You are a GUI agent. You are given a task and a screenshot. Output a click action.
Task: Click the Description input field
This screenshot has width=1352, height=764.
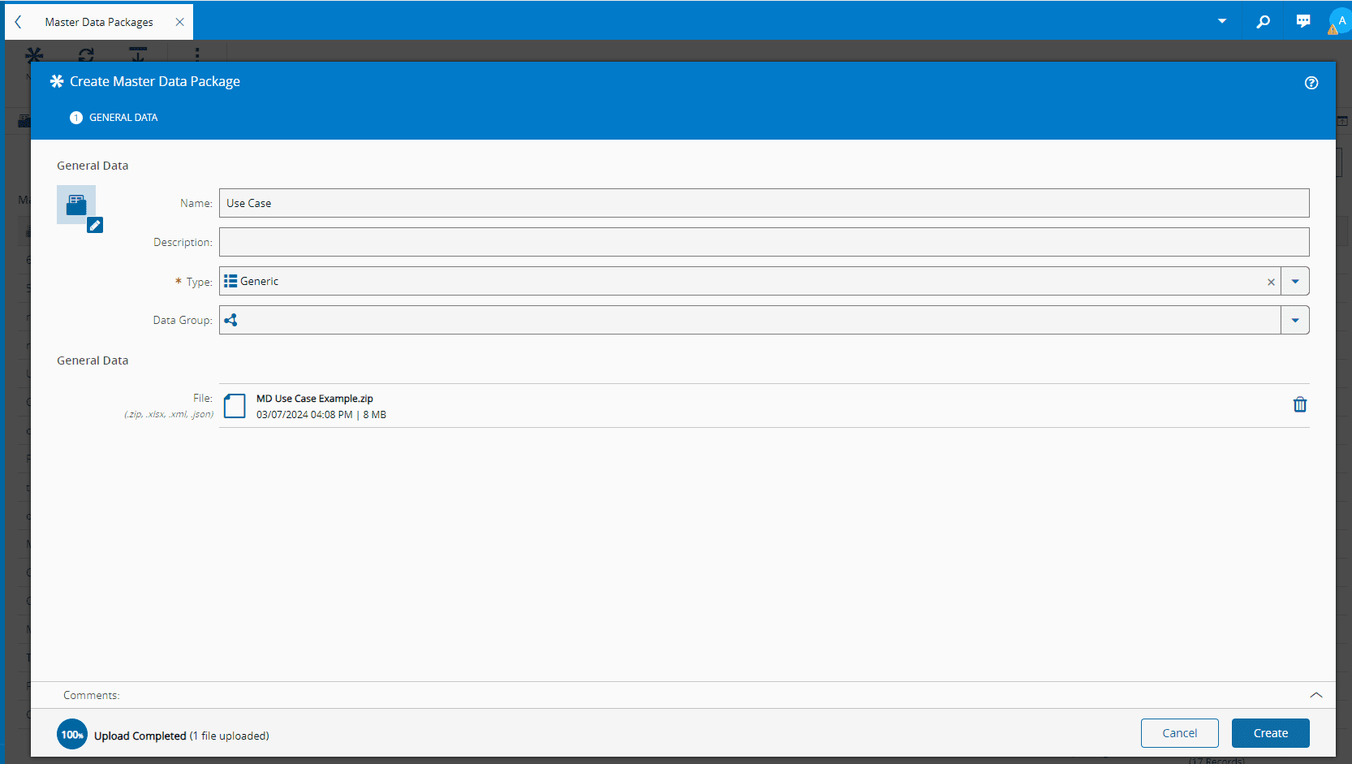pos(764,242)
